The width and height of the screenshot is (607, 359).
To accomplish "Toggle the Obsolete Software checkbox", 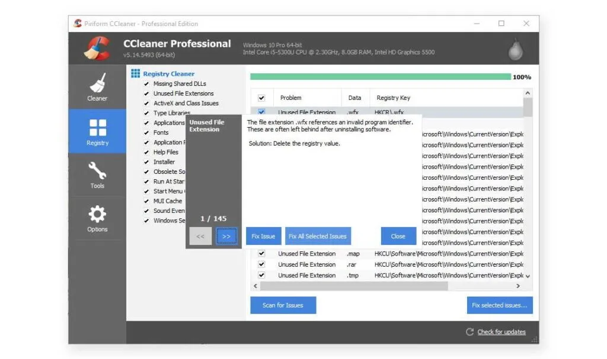I will click(x=146, y=172).
